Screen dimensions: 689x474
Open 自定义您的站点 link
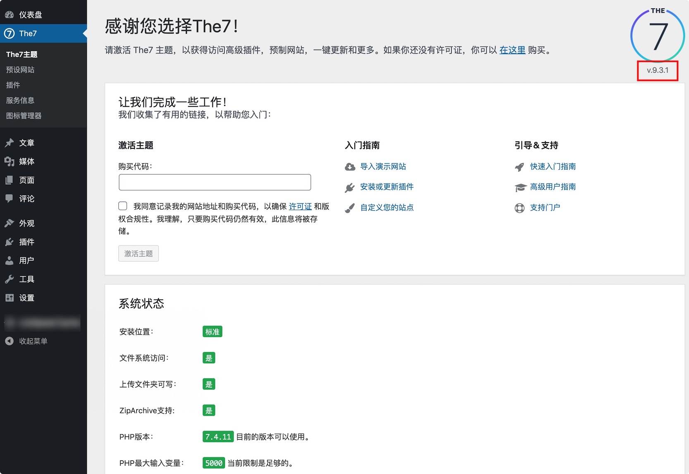[387, 207]
